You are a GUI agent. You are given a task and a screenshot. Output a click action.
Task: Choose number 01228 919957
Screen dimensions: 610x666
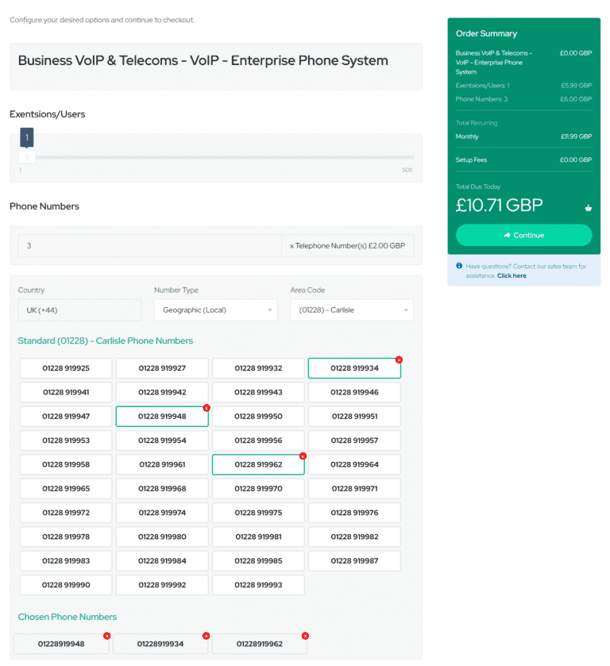354,441
